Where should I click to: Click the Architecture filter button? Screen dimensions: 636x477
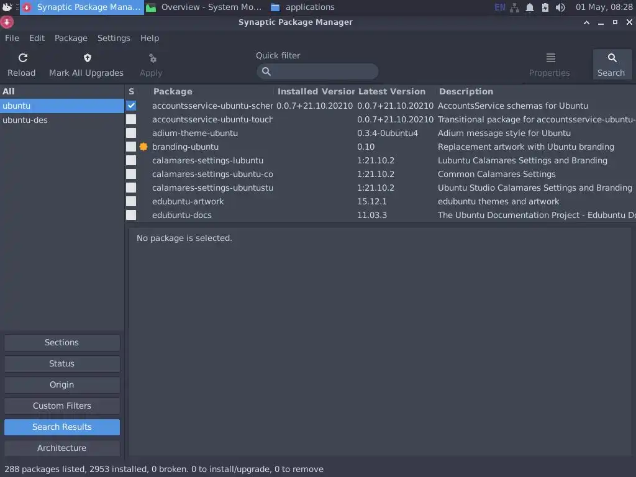tap(61, 448)
